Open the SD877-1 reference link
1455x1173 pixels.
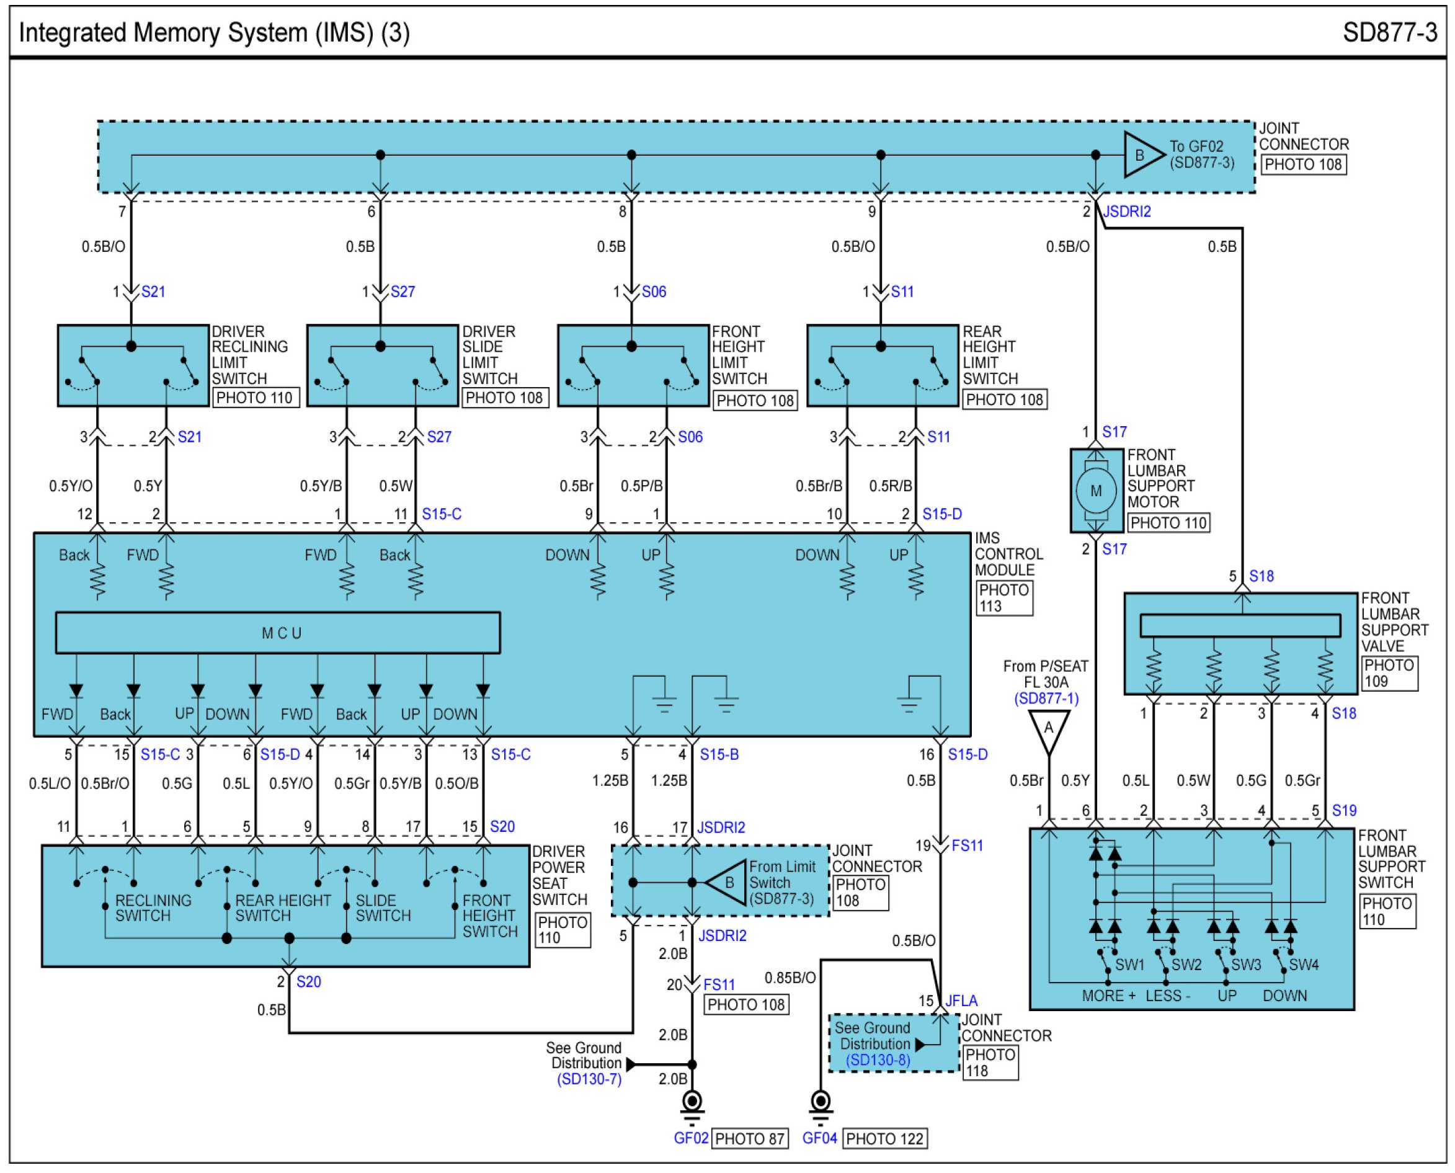1046,698
